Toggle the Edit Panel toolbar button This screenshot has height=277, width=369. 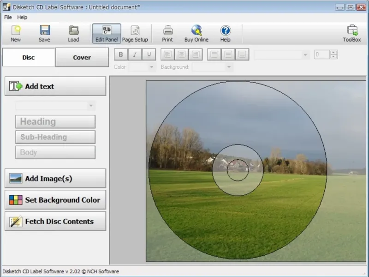[x=107, y=33]
